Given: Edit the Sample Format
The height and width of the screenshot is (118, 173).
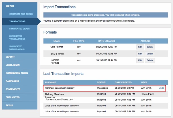Looking at the screenshot, I should [140, 60].
